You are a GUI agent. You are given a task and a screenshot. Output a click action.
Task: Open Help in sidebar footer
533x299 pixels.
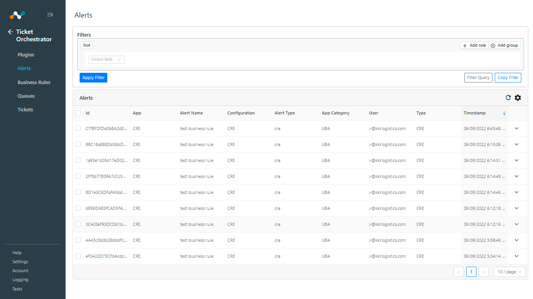pyautogui.click(x=17, y=253)
